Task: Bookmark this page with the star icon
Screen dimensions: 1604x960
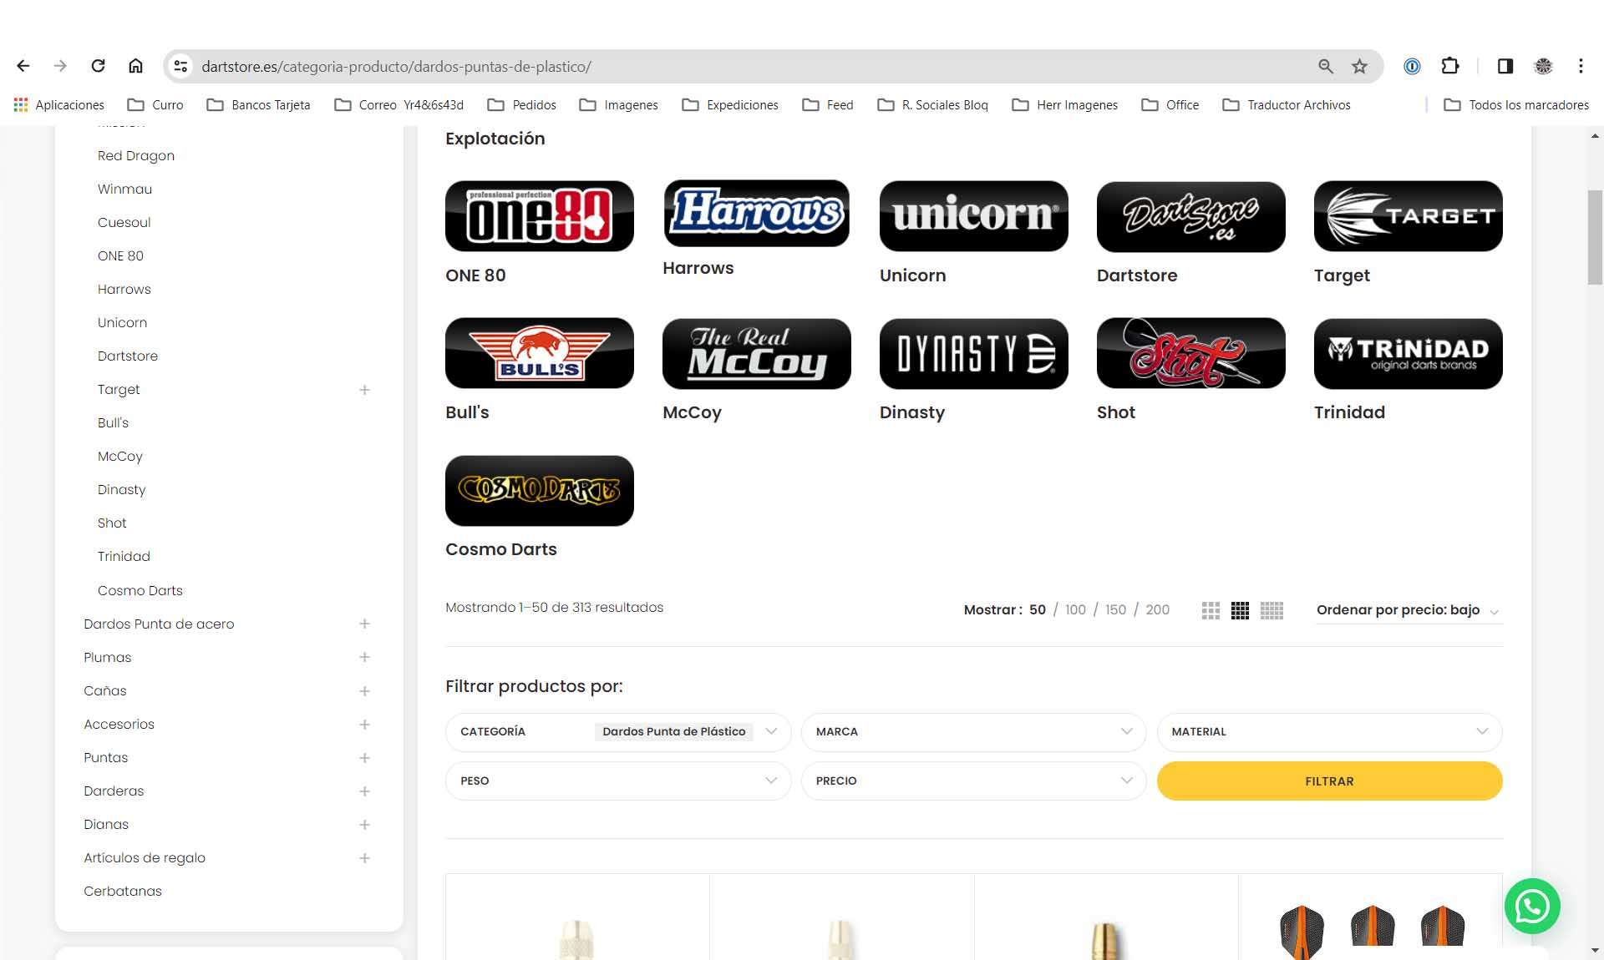Action: (x=1360, y=66)
